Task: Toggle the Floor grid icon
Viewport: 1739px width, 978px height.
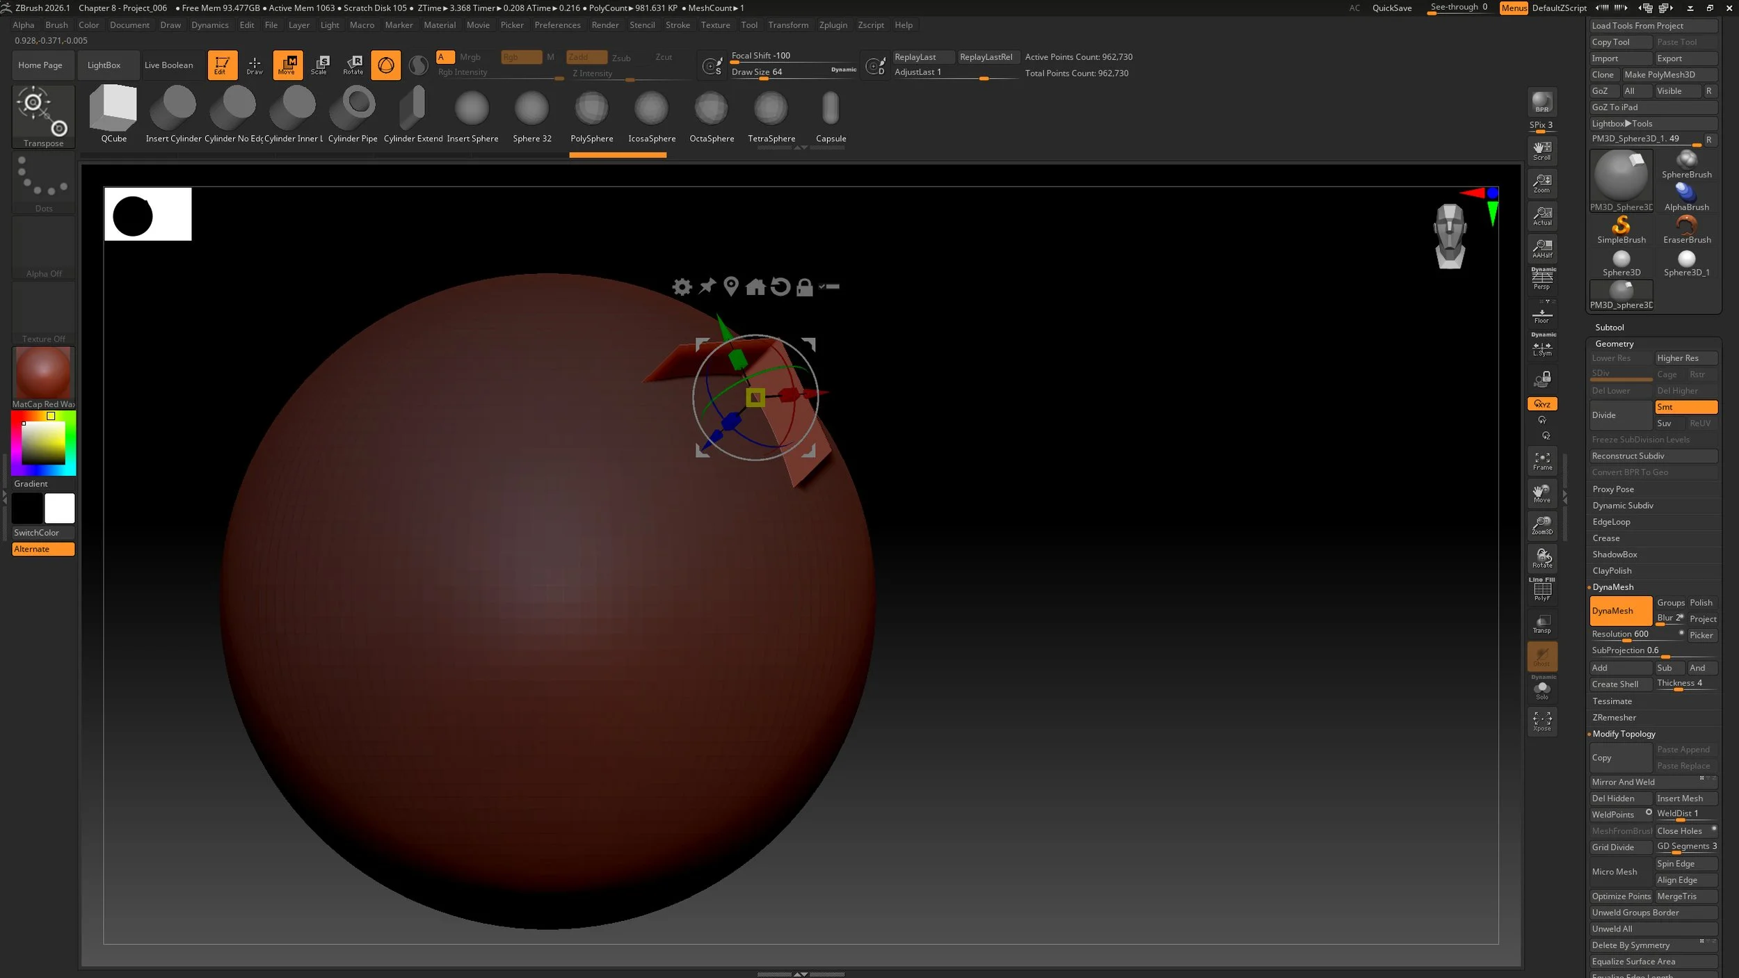Action: tap(1541, 316)
